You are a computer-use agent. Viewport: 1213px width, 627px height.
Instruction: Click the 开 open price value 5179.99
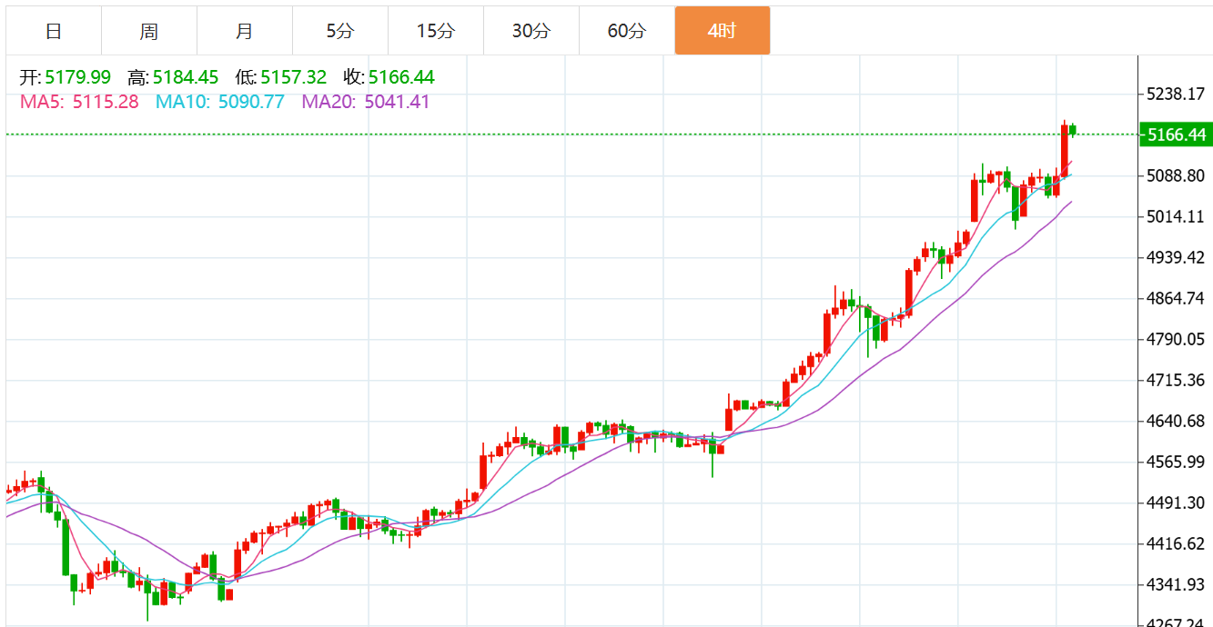[x=78, y=78]
